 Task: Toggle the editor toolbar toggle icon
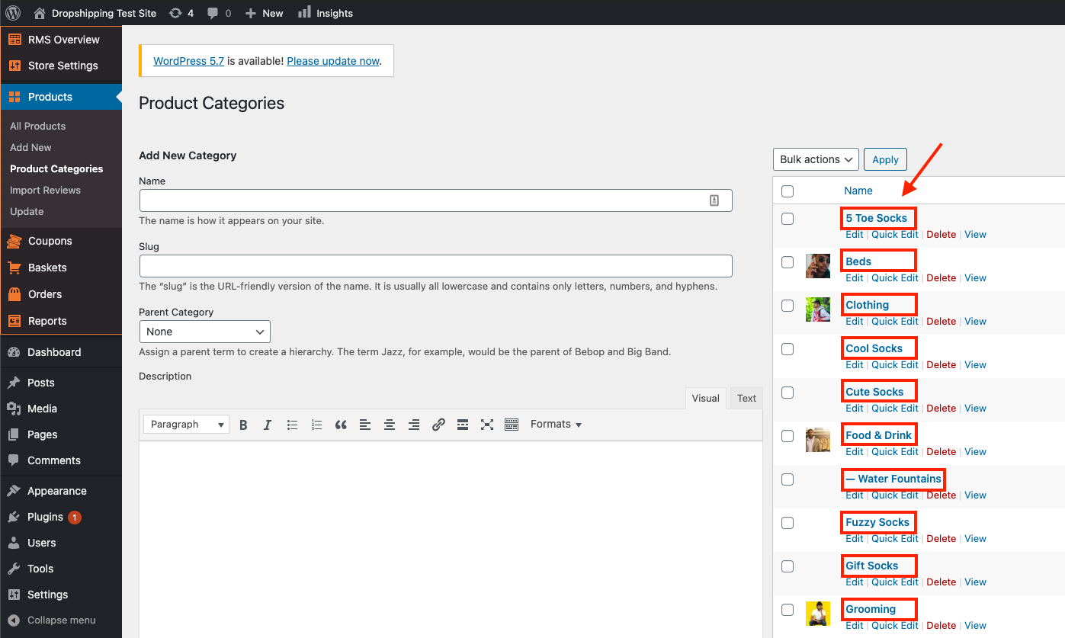click(x=512, y=425)
